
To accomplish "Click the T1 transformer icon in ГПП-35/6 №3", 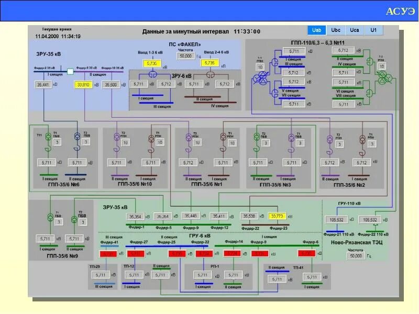I will [291, 138].
